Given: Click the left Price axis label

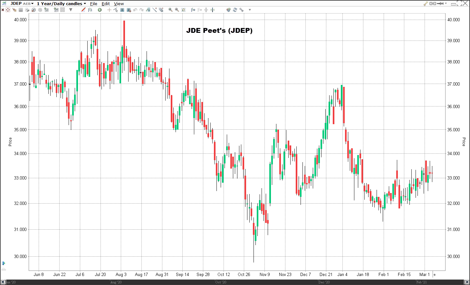Looking at the screenshot, I should pyautogui.click(x=10, y=142).
